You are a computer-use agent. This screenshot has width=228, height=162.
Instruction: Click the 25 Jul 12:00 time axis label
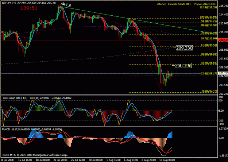(x=78, y=160)
